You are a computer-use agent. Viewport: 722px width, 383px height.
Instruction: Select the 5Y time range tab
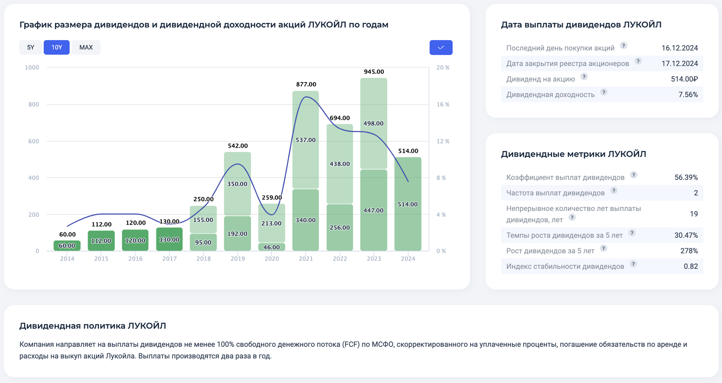tap(31, 48)
